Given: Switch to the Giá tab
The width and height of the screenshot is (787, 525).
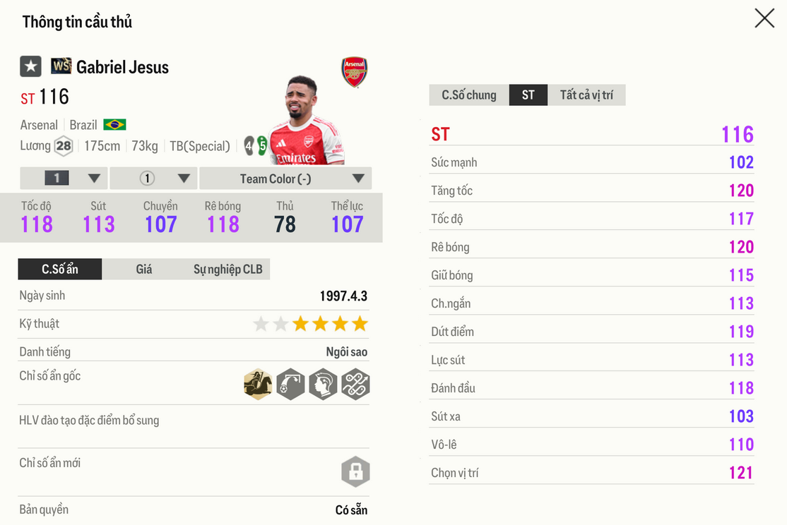Looking at the screenshot, I should tap(144, 269).
